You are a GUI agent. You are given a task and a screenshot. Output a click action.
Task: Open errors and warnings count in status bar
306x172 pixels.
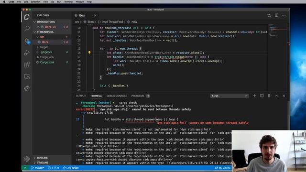(53, 168)
